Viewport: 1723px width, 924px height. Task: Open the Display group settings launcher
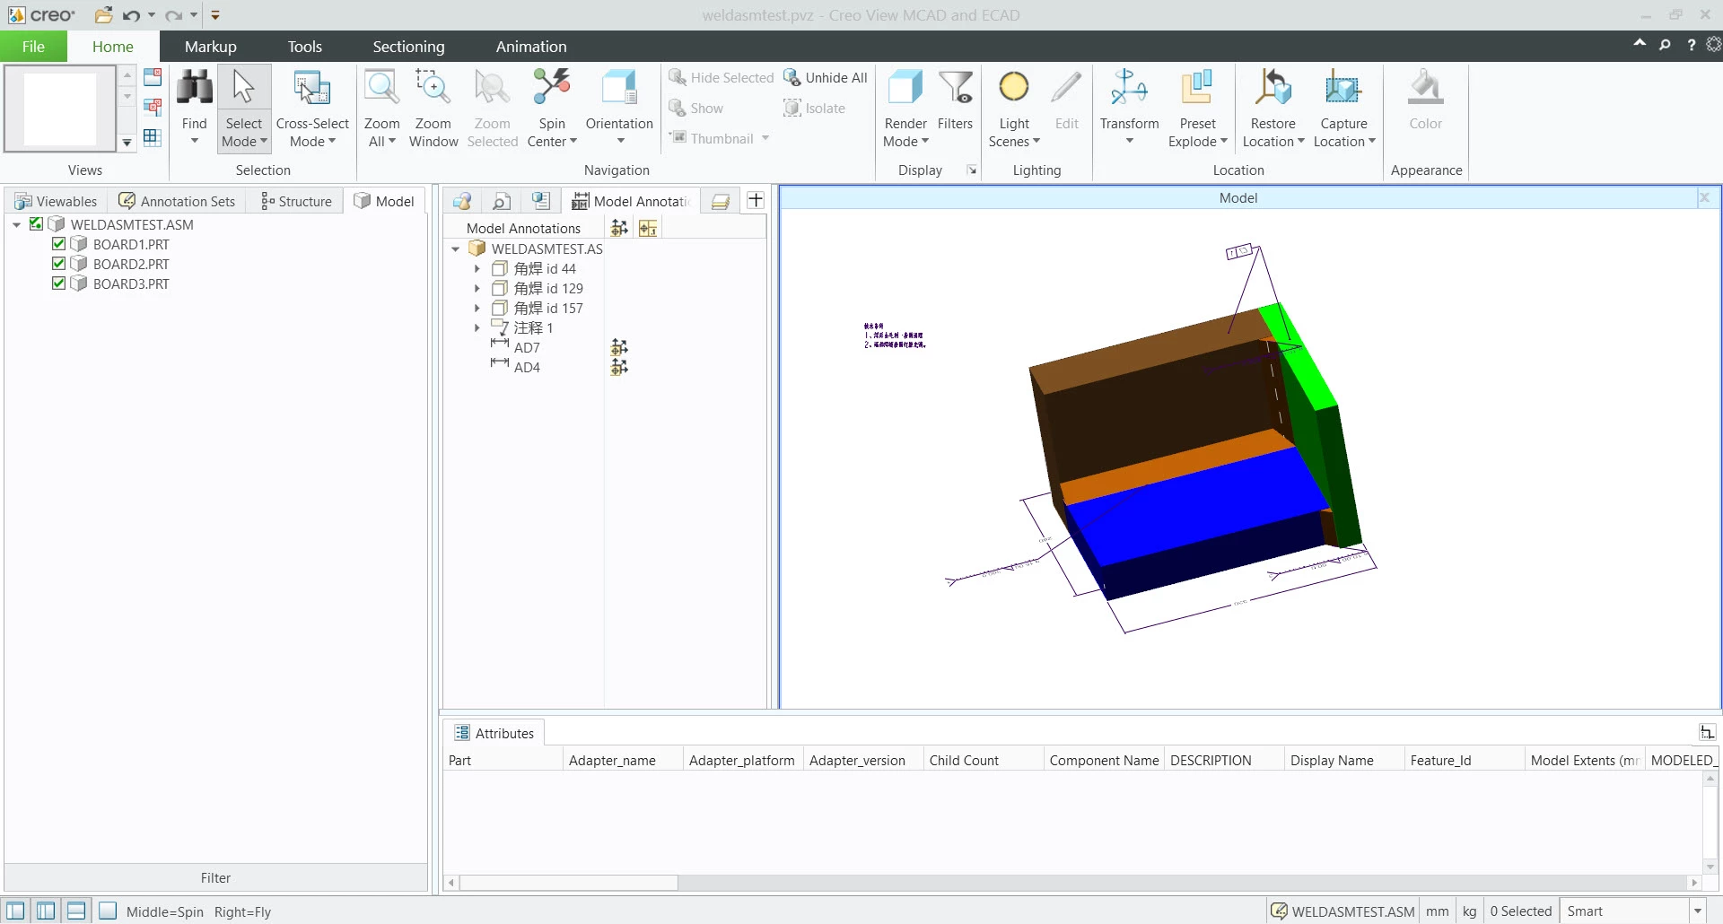point(971,170)
